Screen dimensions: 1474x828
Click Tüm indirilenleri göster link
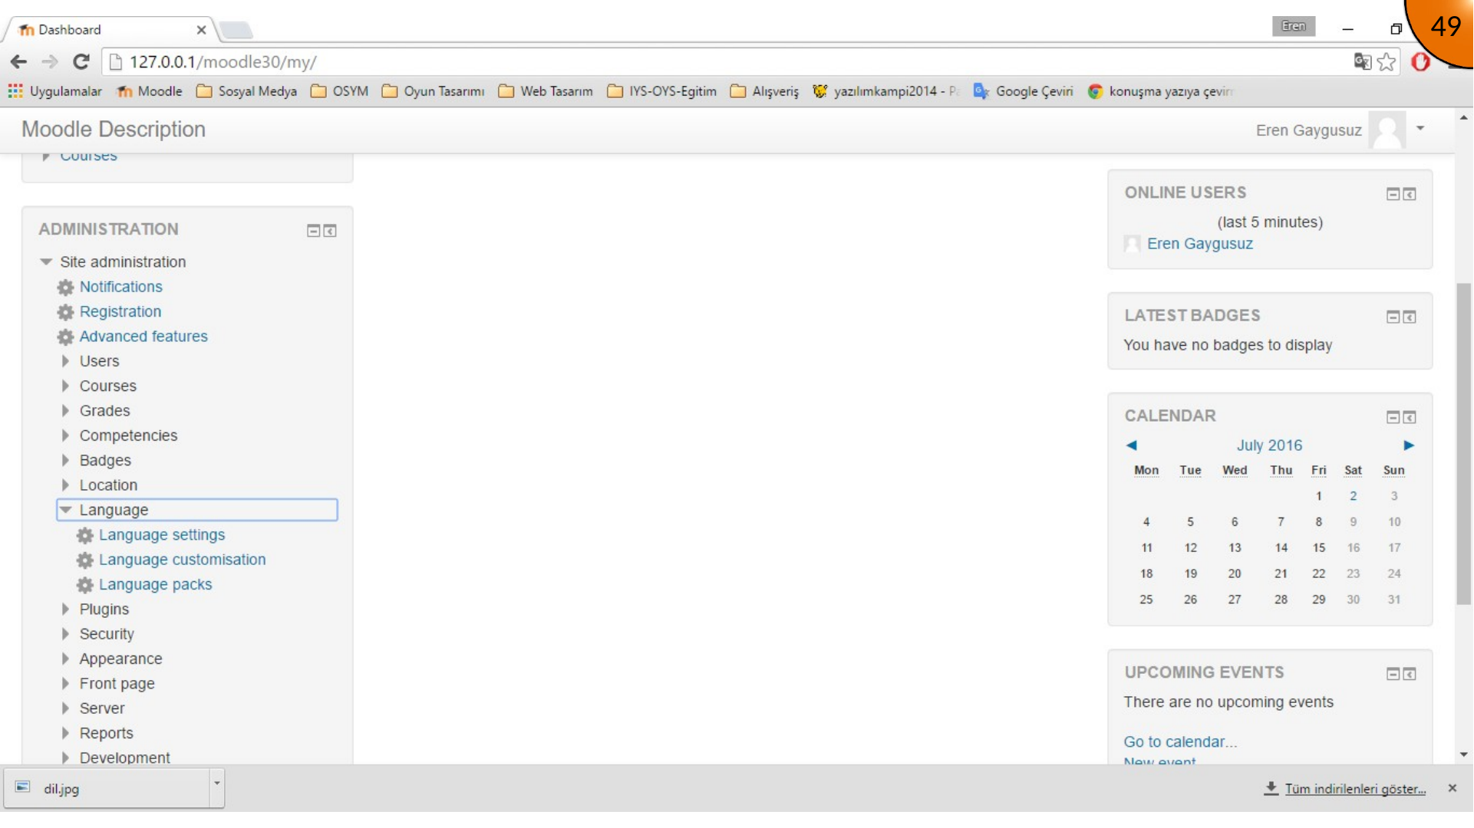(x=1355, y=789)
